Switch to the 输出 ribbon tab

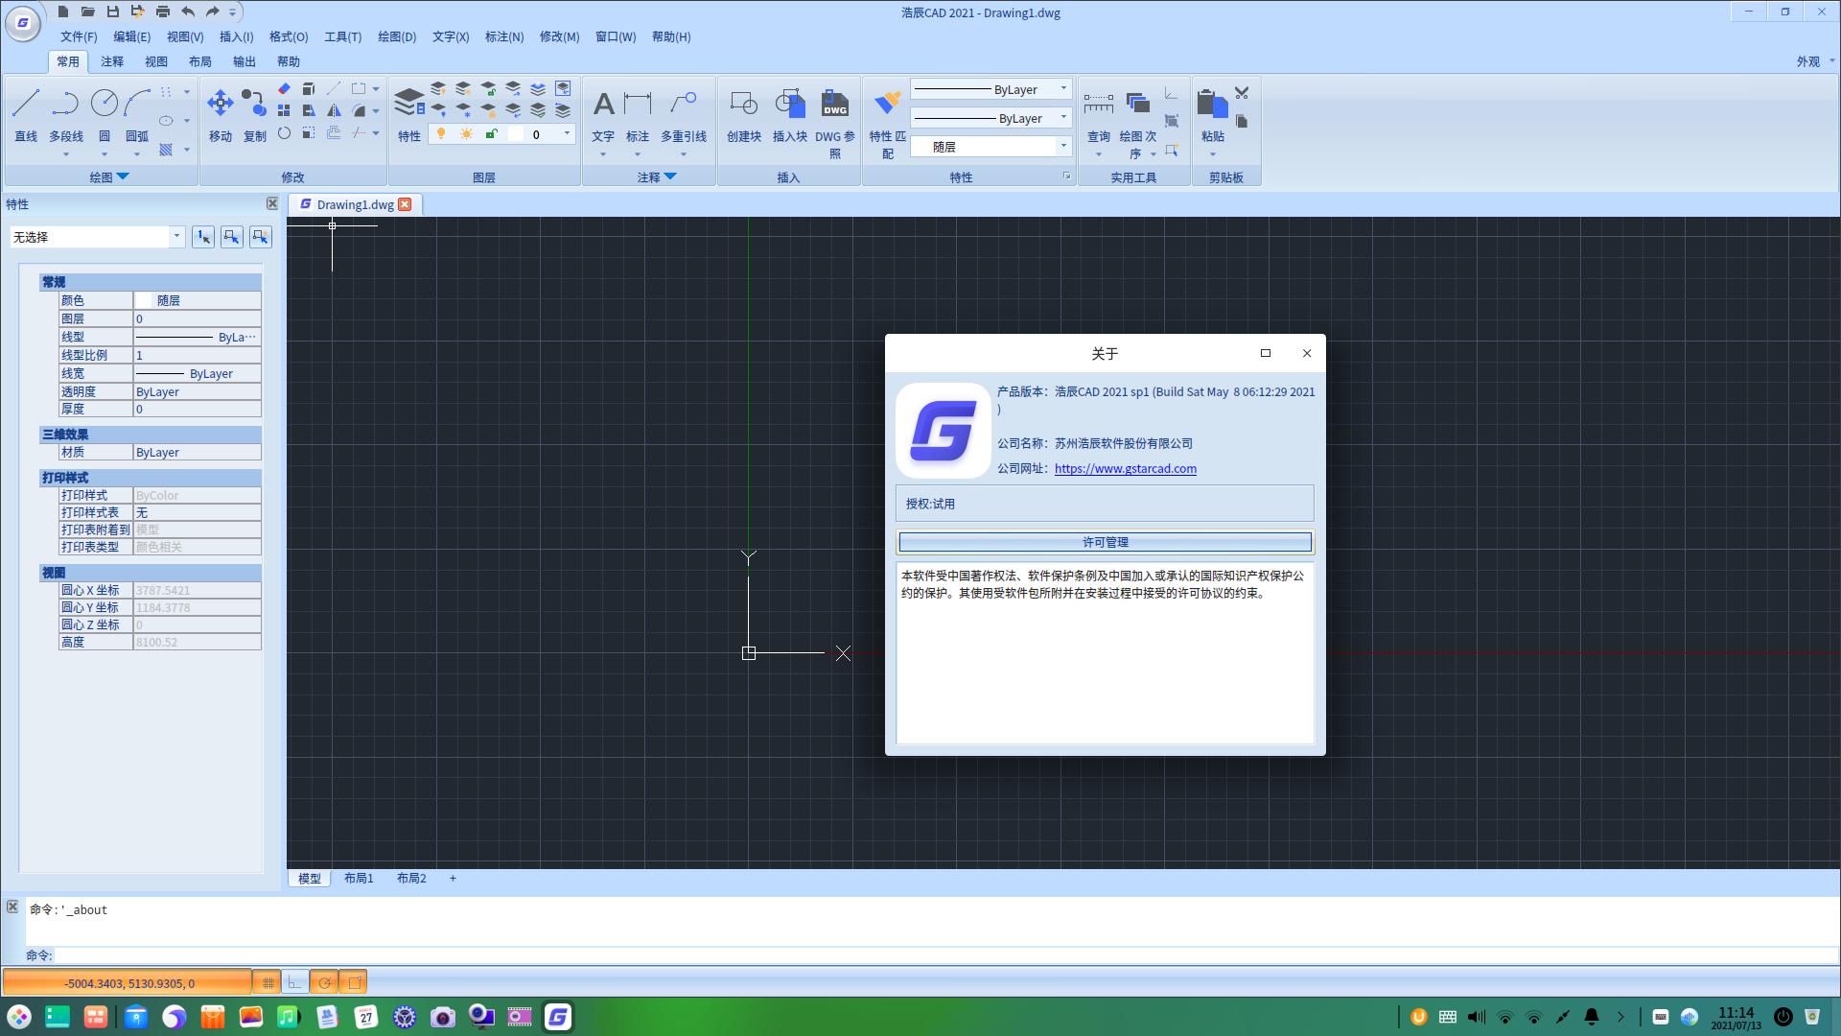[245, 61]
